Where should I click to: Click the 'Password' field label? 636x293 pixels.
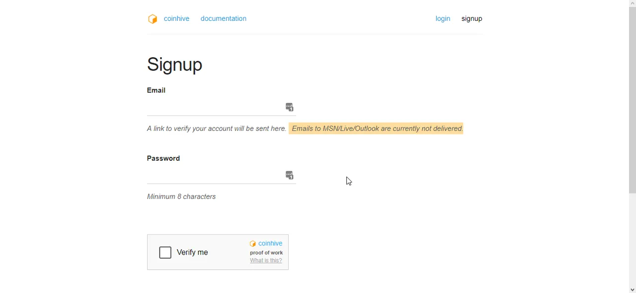coord(163,158)
